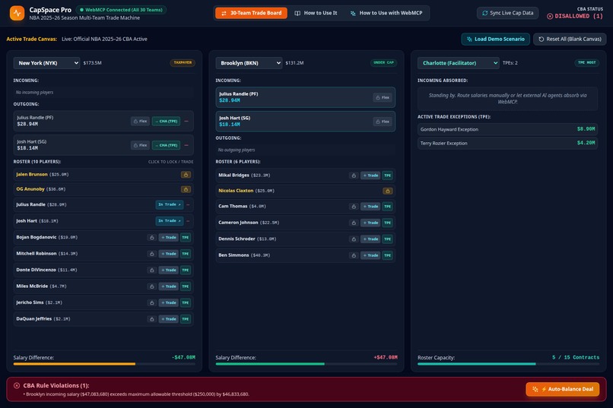Send Bojan Bogdanovic to TPE

(x=186, y=237)
